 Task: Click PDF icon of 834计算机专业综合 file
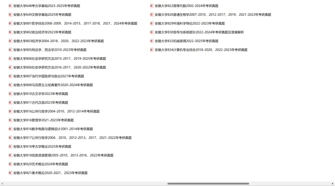[x=152, y=50]
